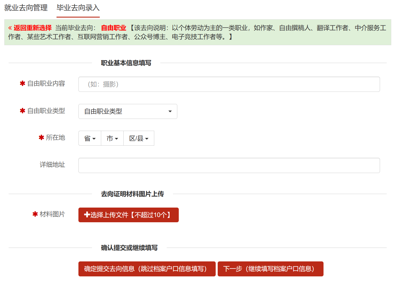
Task: Focus the 自由职业内容 text field
Action: pos(229,84)
